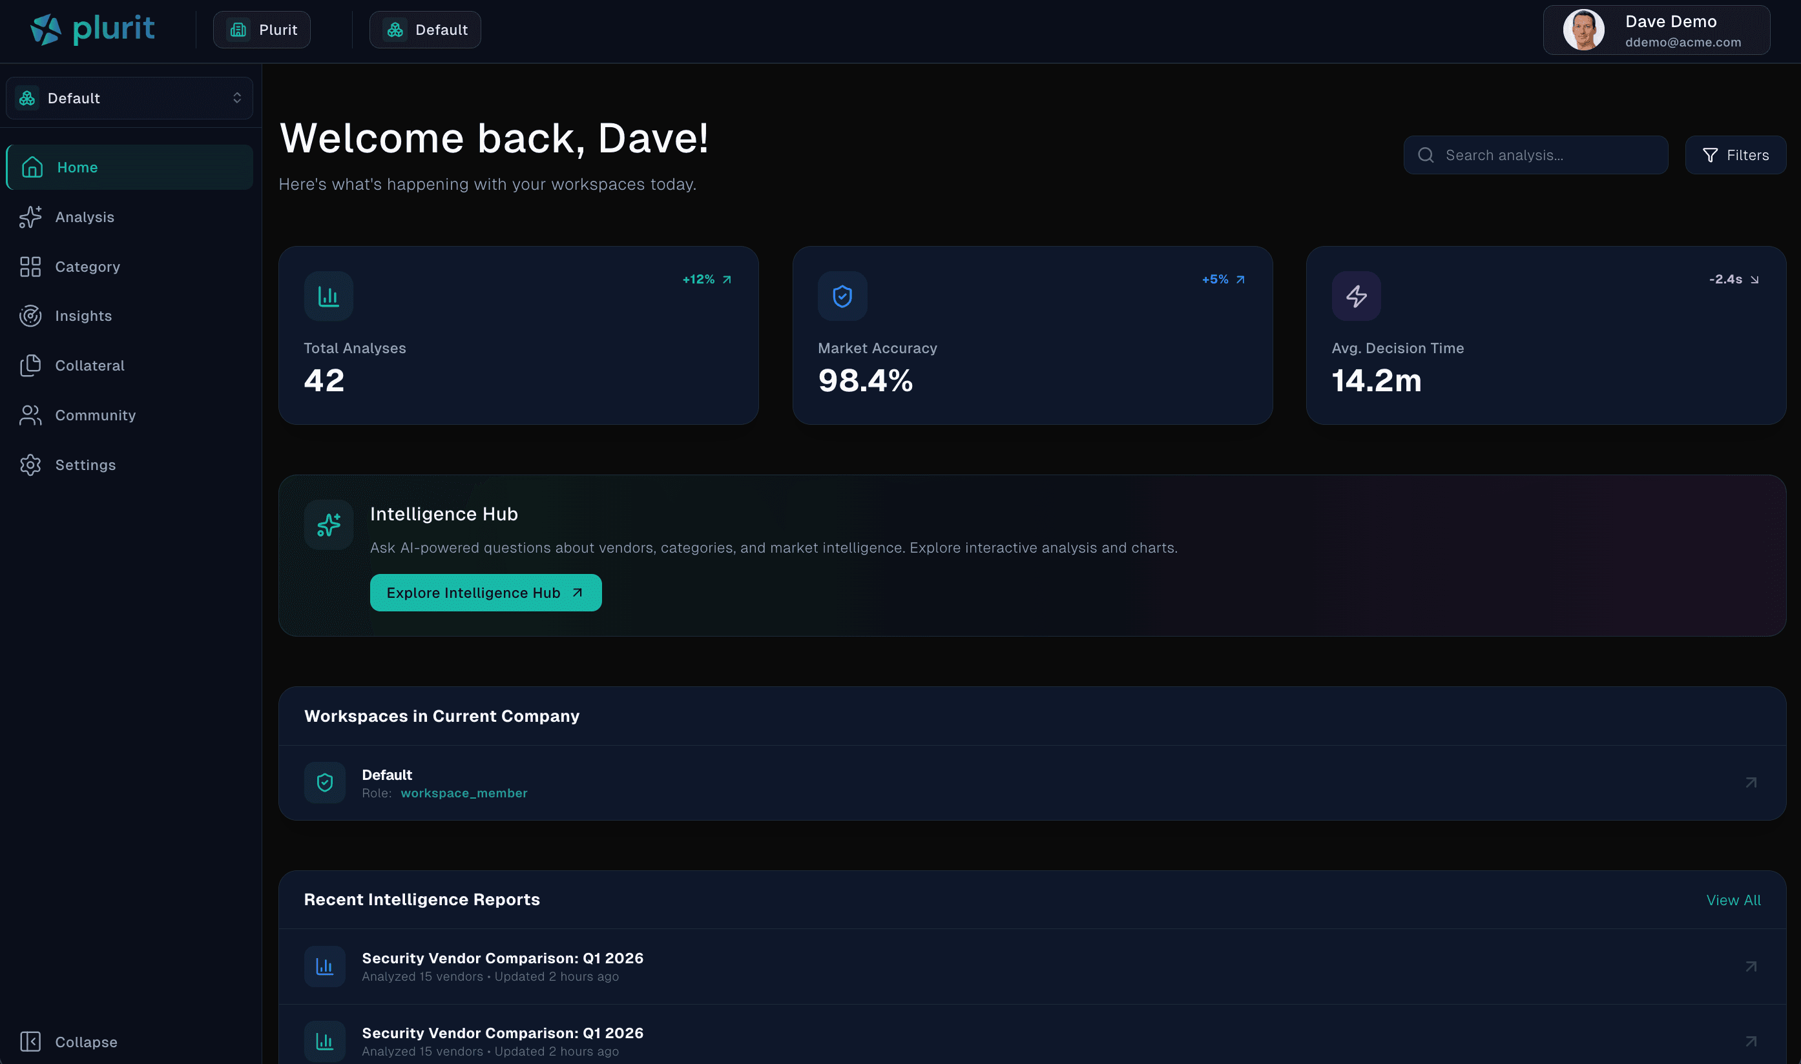The height and width of the screenshot is (1064, 1801).
Task: Switch to the Home tab
Action: 77,167
